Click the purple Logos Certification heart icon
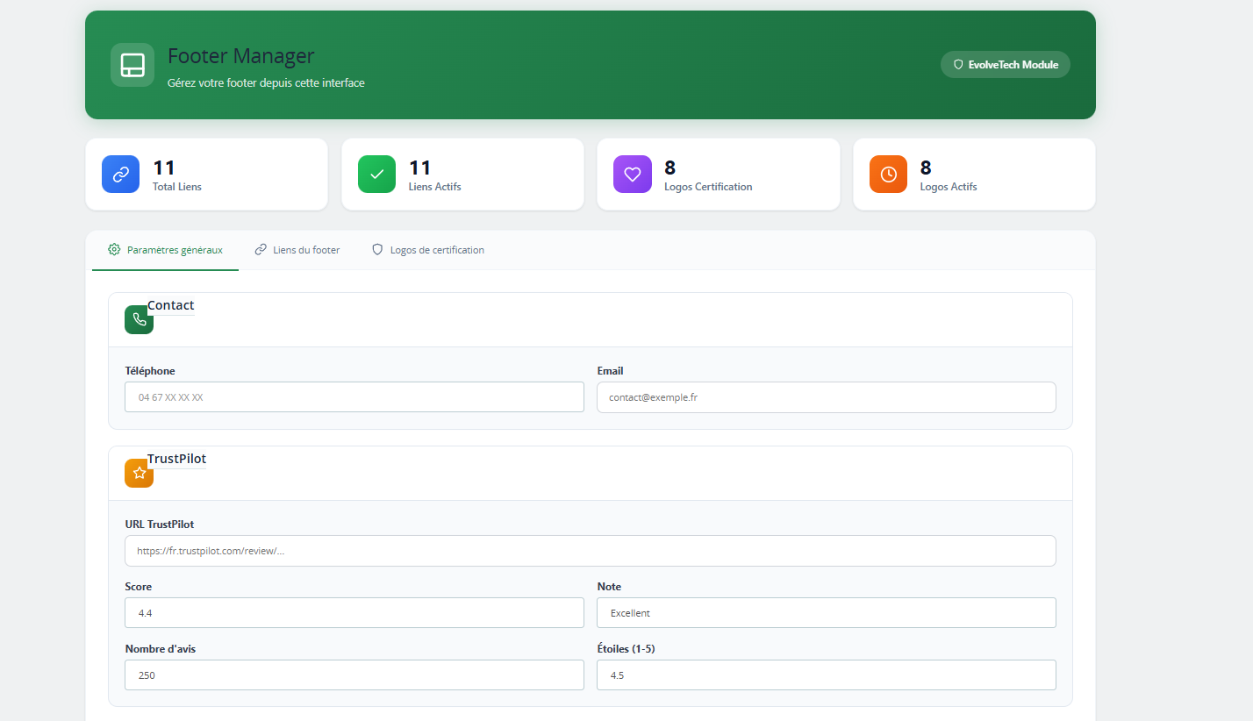The width and height of the screenshot is (1253, 721). [632, 174]
